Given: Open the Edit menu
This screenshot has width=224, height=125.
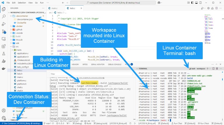Looking at the screenshot, I should [14, 3].
